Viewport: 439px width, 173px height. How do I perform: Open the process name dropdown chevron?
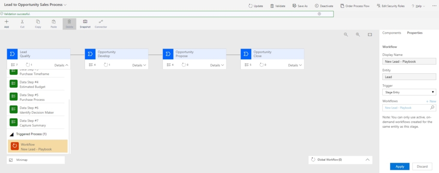(x=65, y=5)
